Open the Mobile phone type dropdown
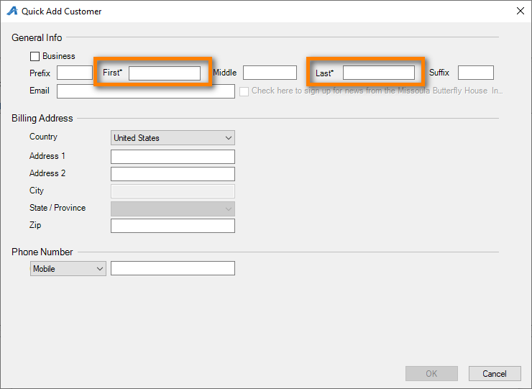Viewport: 532px width, 389px height. coord(68,268)
